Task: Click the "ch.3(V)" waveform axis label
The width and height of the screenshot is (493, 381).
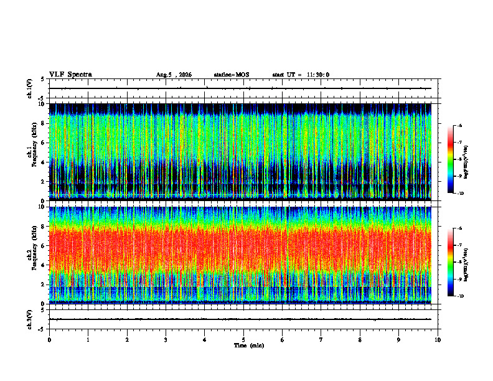Action: pyautogui.click(x=29, y=319)
